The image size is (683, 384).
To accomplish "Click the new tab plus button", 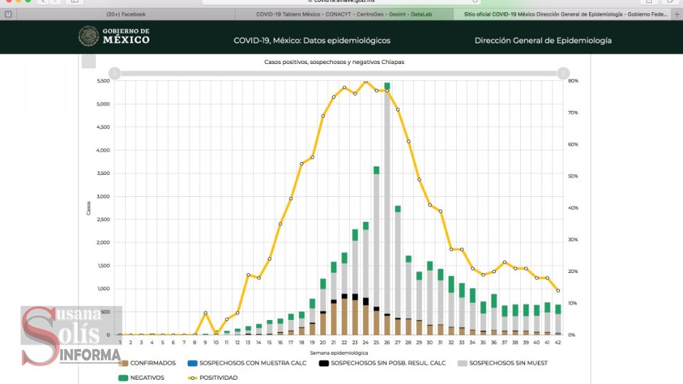I will (x=677, y=14).
